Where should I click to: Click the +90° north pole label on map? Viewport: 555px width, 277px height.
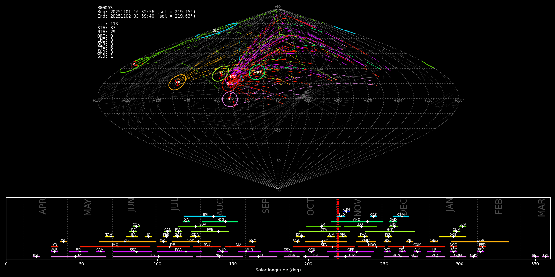tap(278, 7)
